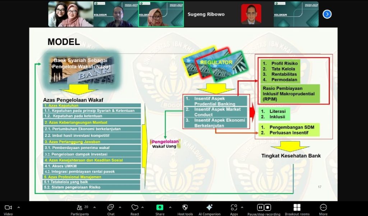
Task: Show next participants with blue arrow
Action: pyautogui.click(x=327, y=14)
